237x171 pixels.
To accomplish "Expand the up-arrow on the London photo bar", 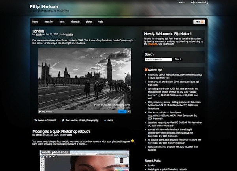I will tap(128, 112).
